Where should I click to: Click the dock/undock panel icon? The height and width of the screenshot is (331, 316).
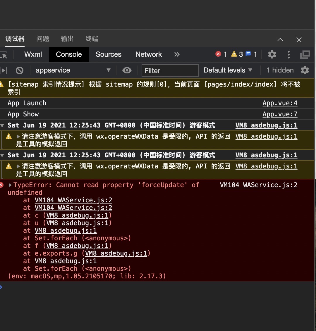(305, 54)
